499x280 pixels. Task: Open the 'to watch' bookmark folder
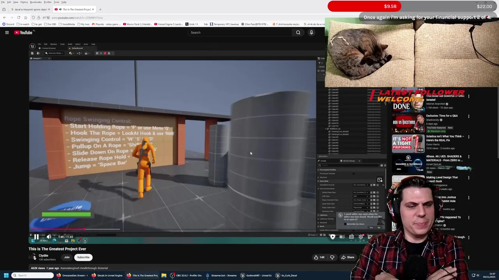[x=23, y=24]
